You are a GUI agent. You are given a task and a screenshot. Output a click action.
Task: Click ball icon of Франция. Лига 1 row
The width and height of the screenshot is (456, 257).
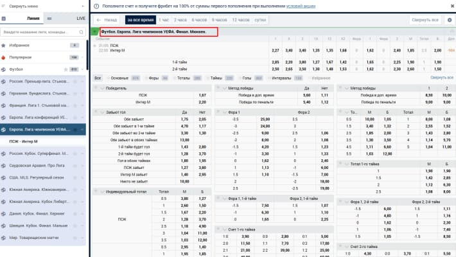pos(3,105)
